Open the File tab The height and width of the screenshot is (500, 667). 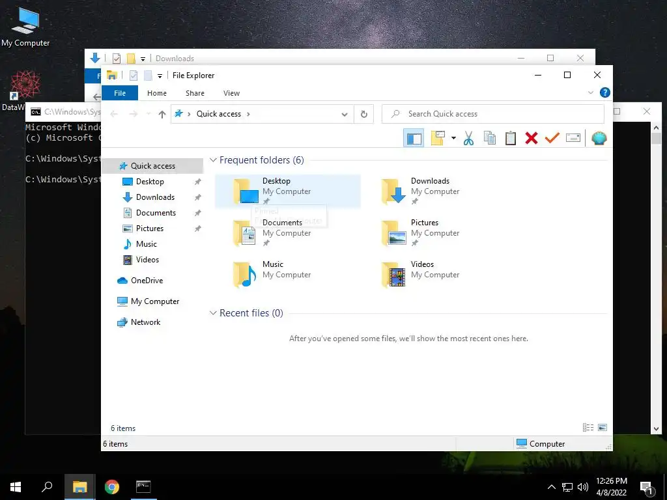click(120, 93)
